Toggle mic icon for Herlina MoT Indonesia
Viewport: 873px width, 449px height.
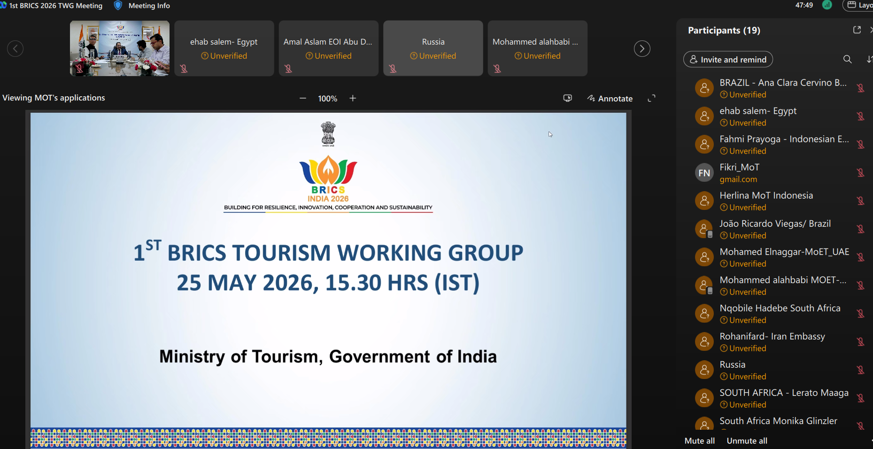click(x=860, y=201)
